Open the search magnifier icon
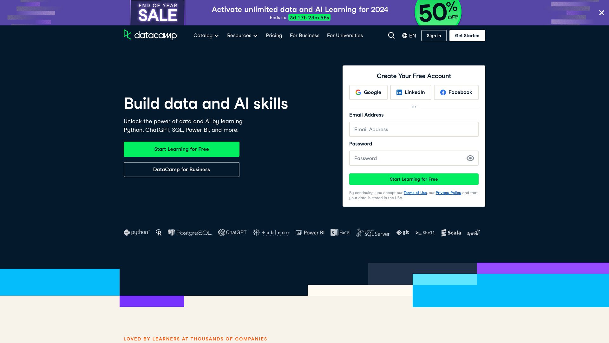Image resolution: width=609 pixels, height=343 pixels. coord(391,36)
